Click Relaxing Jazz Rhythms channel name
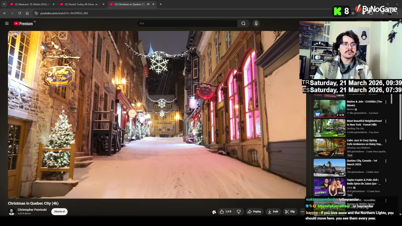402x226 pixels. click(x=359, y=148)
